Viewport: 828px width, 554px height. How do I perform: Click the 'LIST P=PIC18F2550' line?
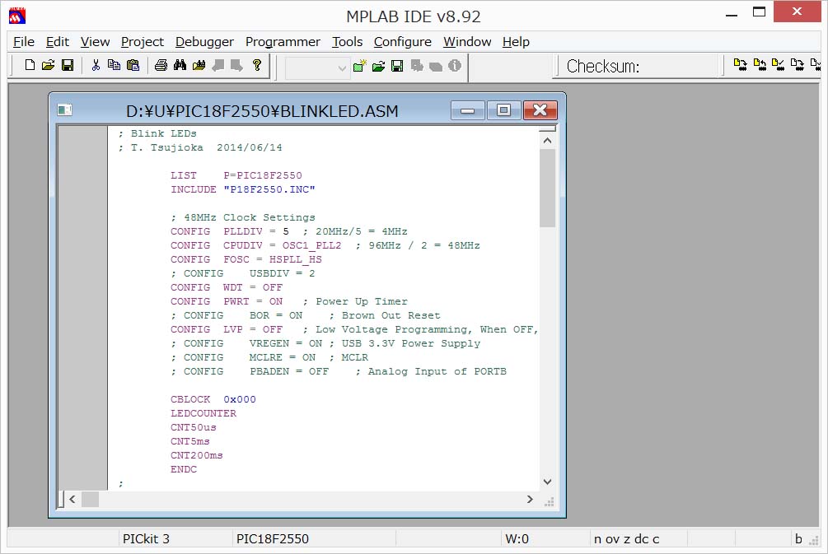coord(236,175)
